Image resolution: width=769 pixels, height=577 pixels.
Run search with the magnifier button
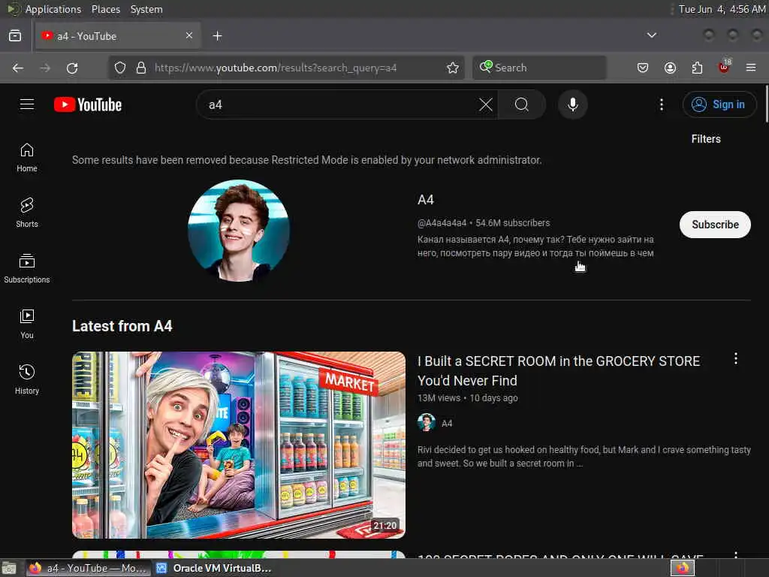521,104
